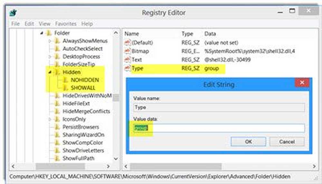Open the View menu
The width and height of the screenshot is (322, 184).
(x=44, y=24)
